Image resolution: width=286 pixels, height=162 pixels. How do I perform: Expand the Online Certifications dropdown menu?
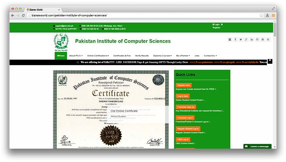98,56
